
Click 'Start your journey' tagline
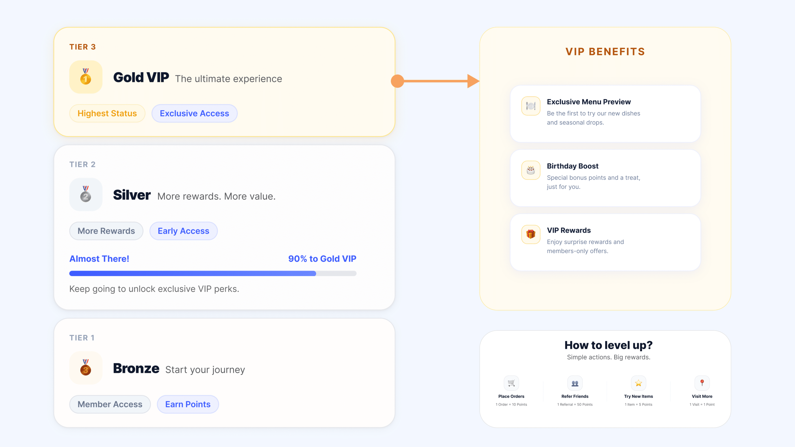tap(205, 370)
